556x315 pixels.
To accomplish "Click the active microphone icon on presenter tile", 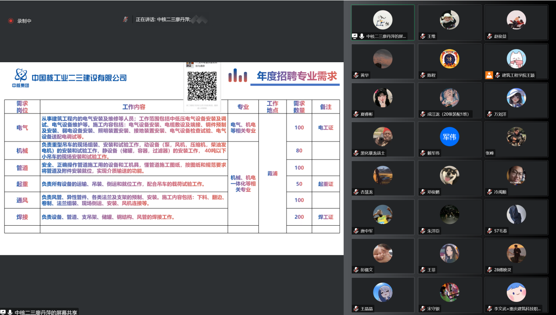I will [362, 36].
